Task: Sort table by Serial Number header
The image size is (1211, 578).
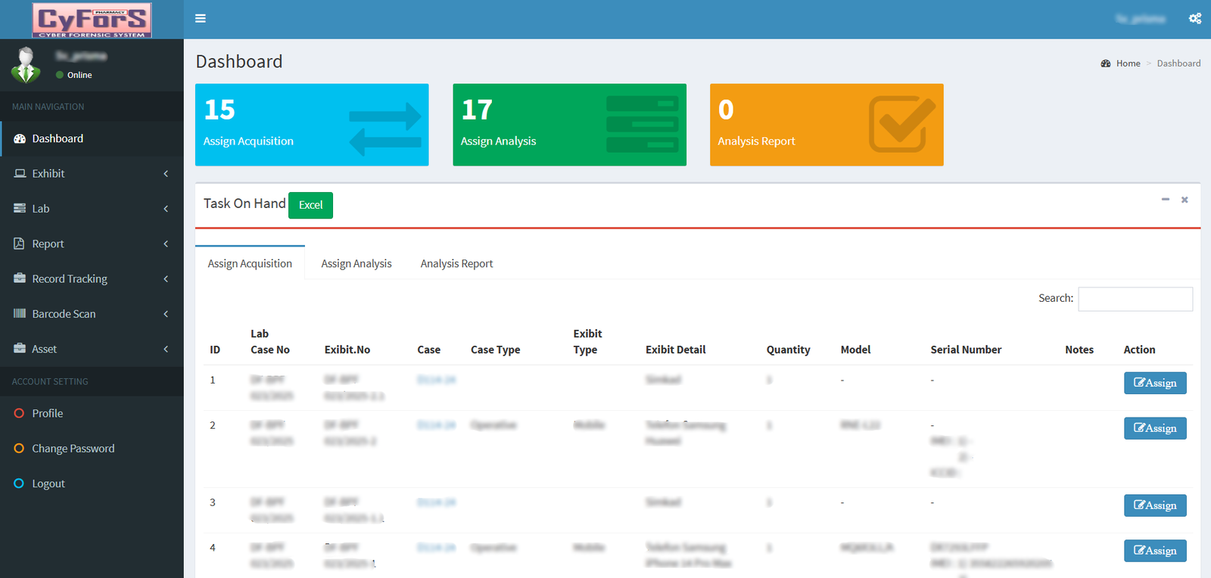Action: [x=966, y=350]
